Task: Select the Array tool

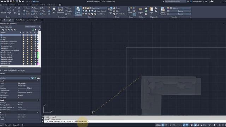Action: click(43, 14)
